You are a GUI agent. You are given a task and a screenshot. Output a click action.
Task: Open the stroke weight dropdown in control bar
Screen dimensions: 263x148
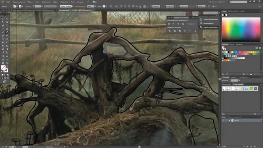(42, 7)
